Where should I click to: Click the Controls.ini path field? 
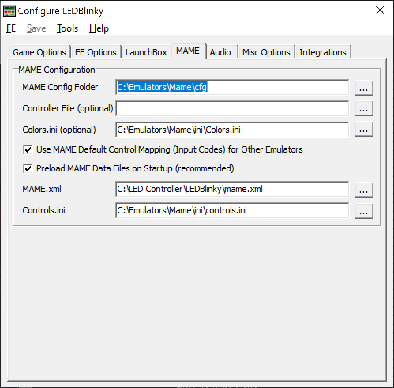232,211
